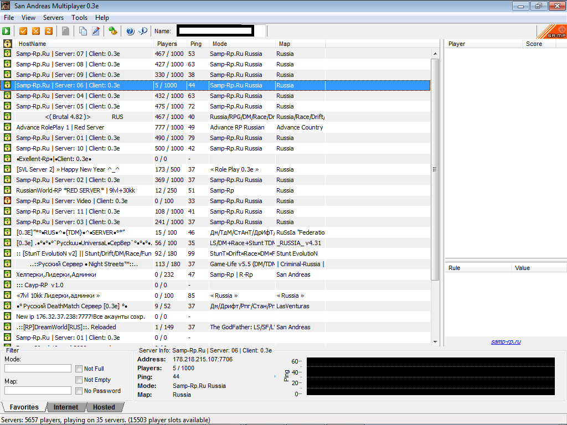Click the green Connect play icon
Image resolution: width=567 pixels, height=425 pixels.
coord(7,31)
